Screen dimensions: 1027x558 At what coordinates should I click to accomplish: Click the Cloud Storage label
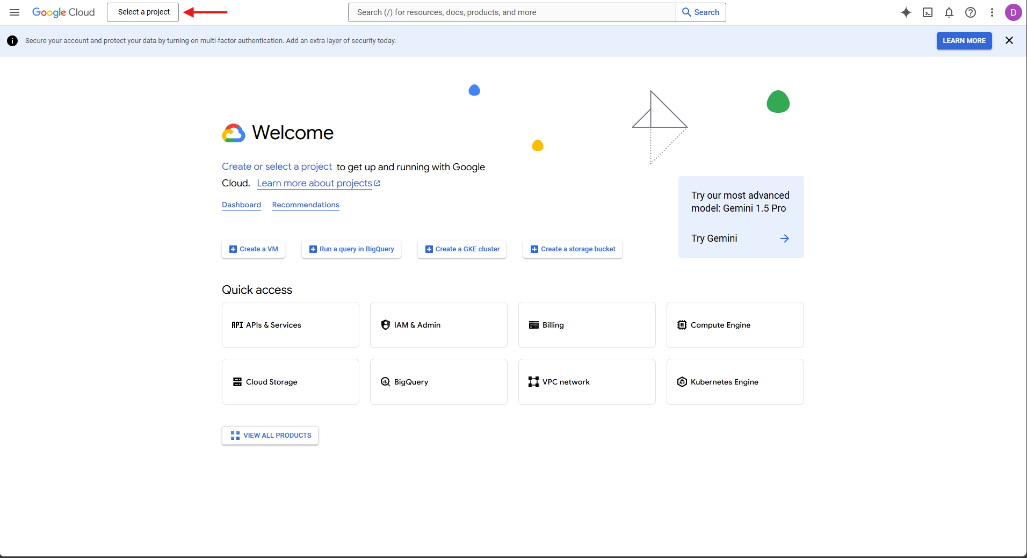pyautogui.click(x=271, y=382)
